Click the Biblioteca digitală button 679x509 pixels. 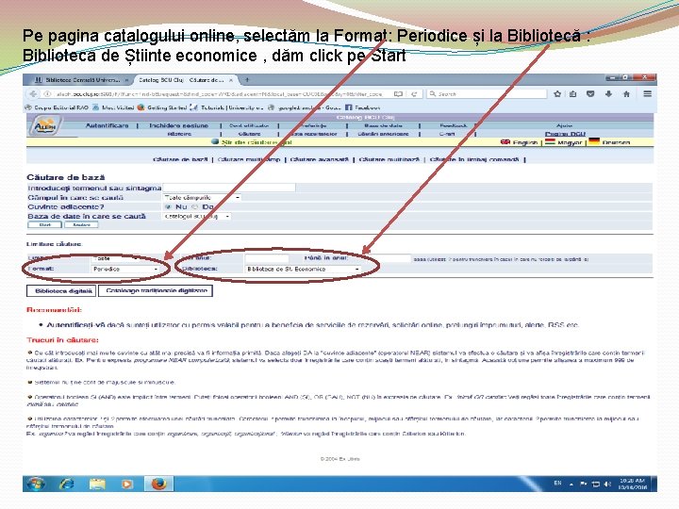click(x=61, y=291)
